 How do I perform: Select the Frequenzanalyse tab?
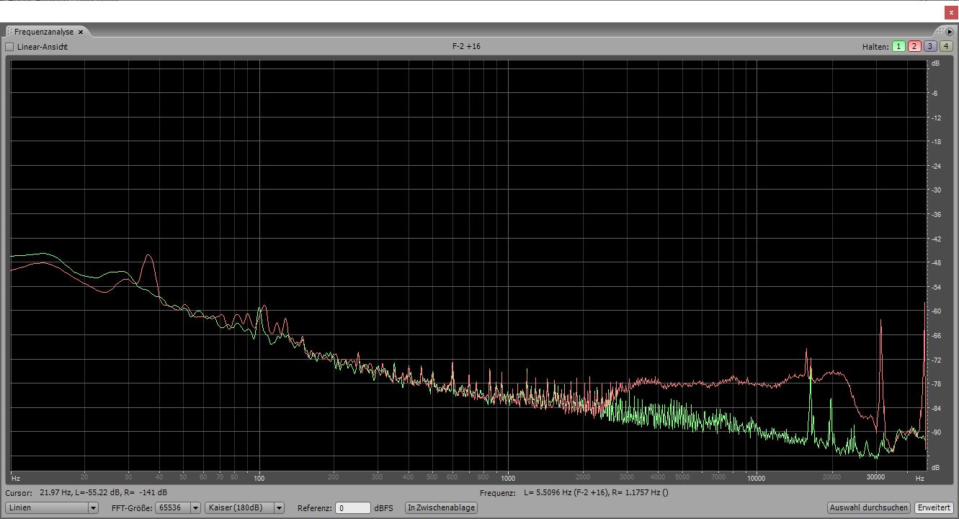point(44,32)
